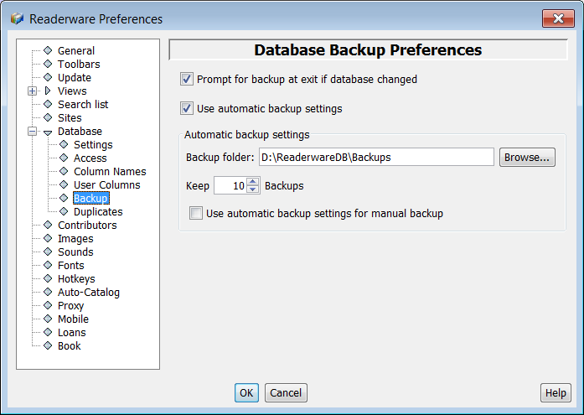Open Sounds preferences

click(75, 252)
